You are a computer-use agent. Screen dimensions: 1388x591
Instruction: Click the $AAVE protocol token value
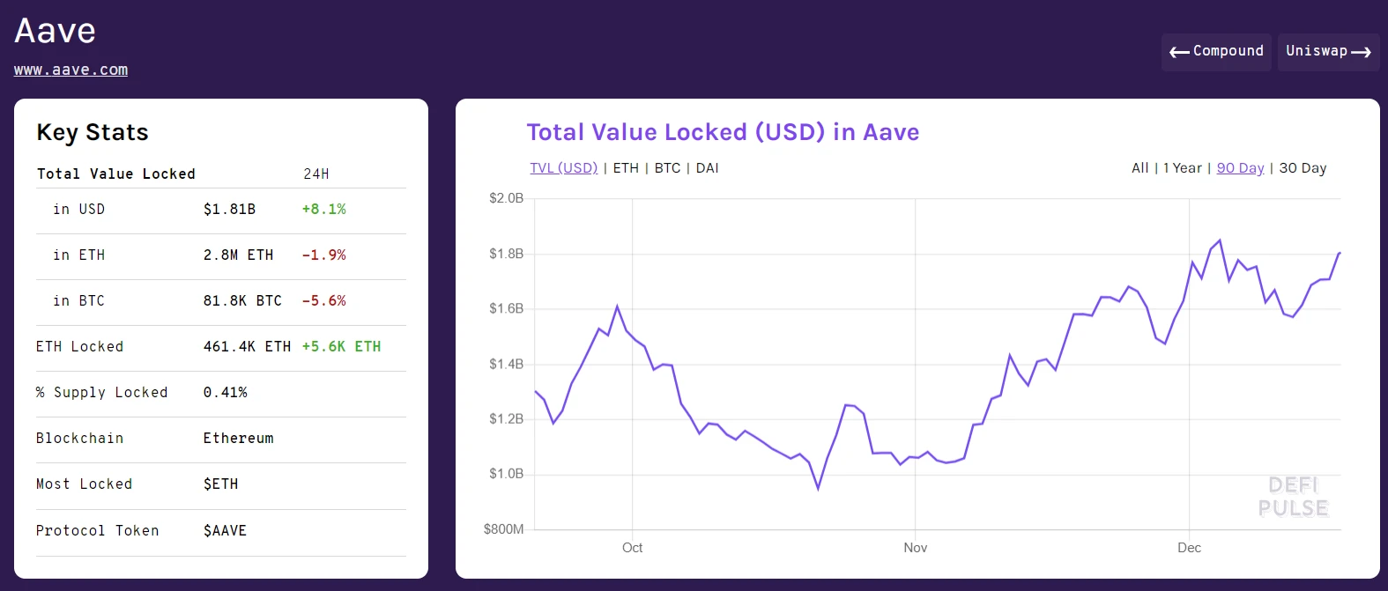[x=225, y=530]
